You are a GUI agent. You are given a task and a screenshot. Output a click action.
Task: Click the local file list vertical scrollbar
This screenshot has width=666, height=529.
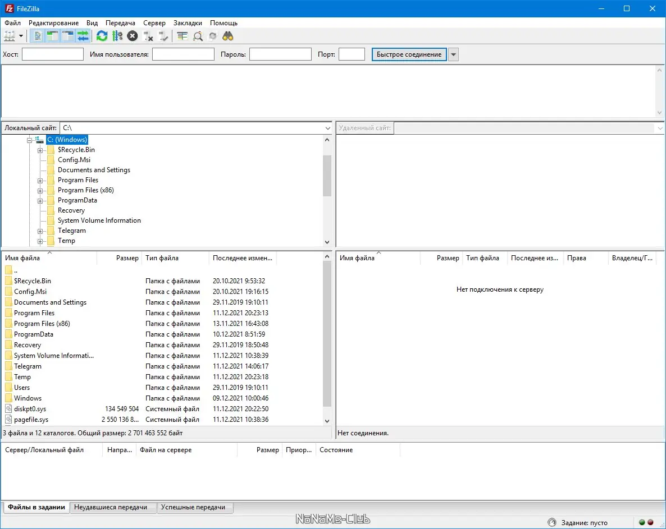(x=327, y=334)
